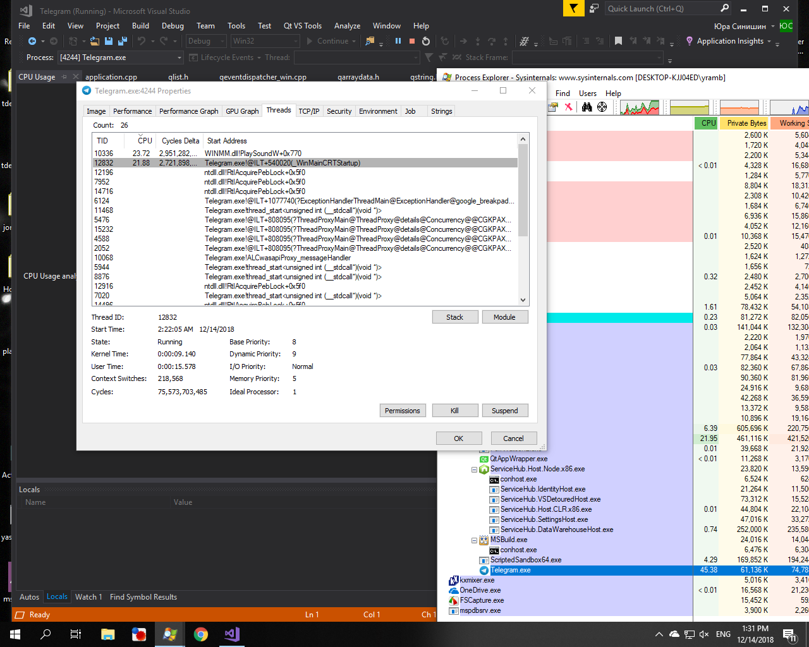Viewport: 809px width, 647px height.
Task: Open the Qt VS Tools menu
Action: pyautogui.click(x=303, y=26)
